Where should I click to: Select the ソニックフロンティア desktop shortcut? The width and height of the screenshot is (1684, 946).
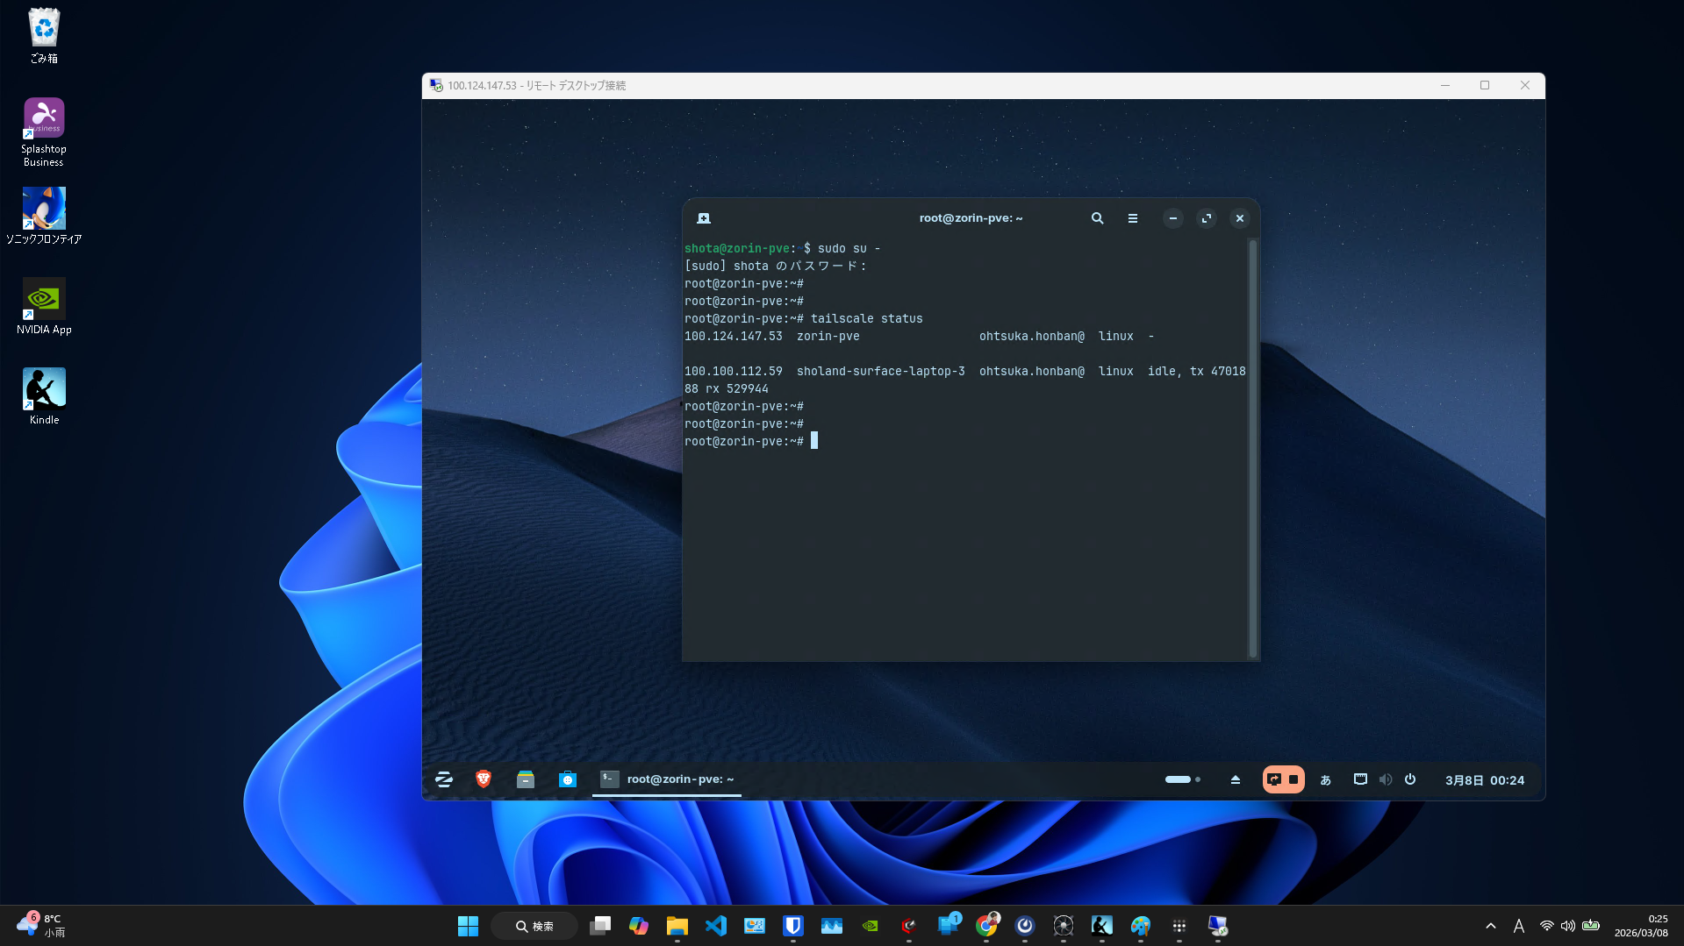coord(44,217)
